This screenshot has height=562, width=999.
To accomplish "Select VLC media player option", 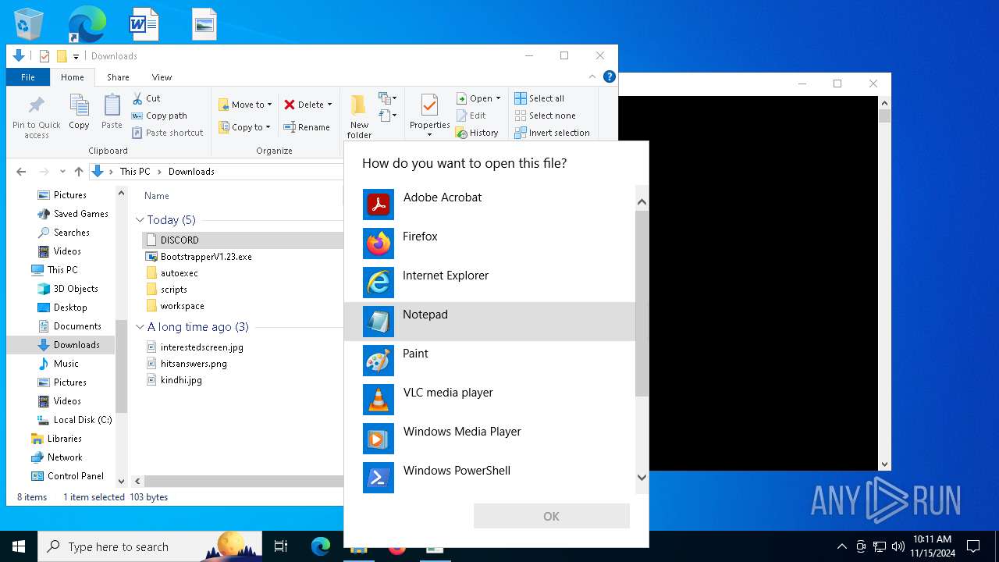I will coord(489,400).
